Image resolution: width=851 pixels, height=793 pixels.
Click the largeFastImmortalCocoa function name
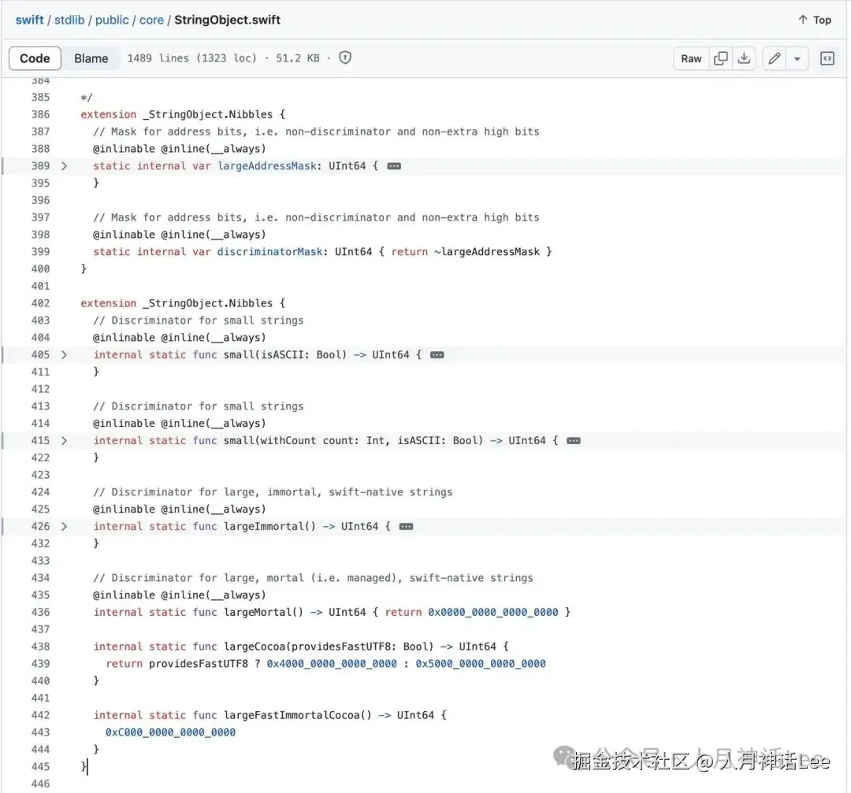292,715
